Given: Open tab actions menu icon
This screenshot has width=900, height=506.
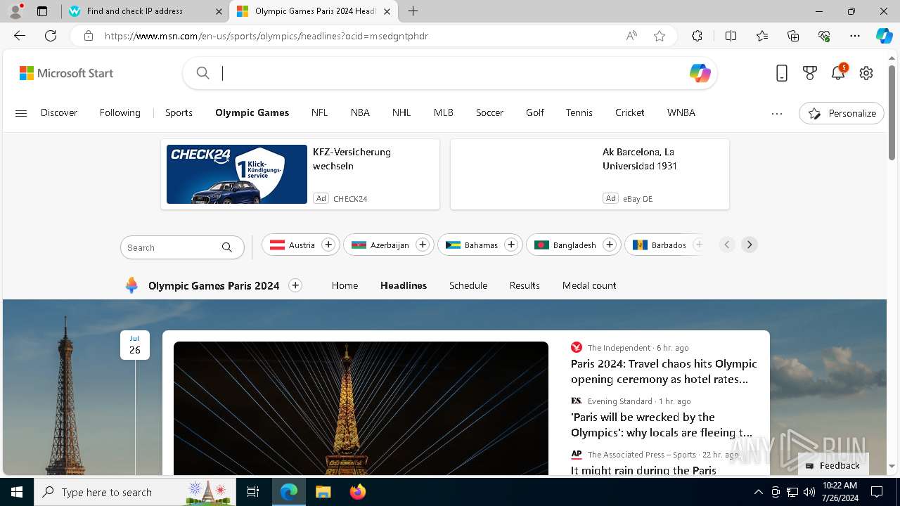Looking at the screenshot, I should (42, 11).
